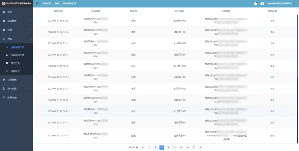This screenshot has width=299, height=151.
Task: Click the 报警时间 column header
Action: pyautogui.click(x=58, y=11)
